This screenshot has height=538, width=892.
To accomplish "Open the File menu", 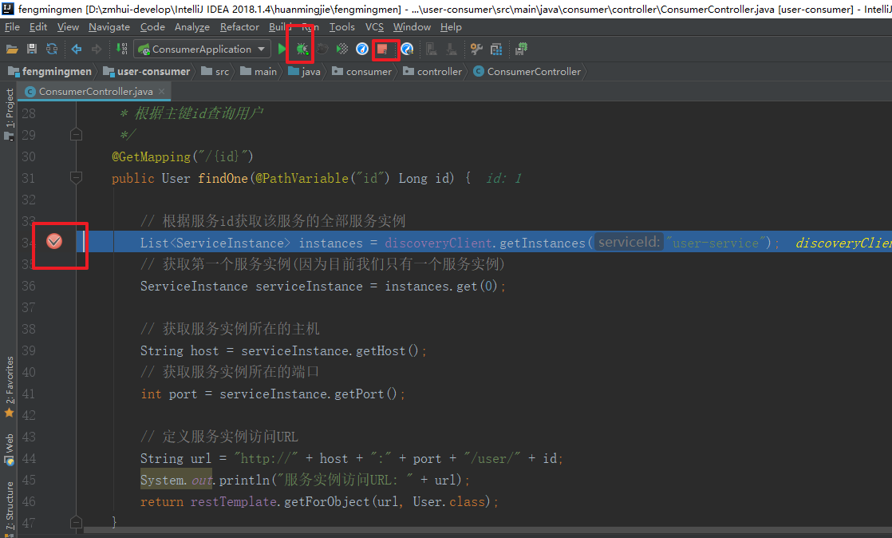I will [12, 27].
